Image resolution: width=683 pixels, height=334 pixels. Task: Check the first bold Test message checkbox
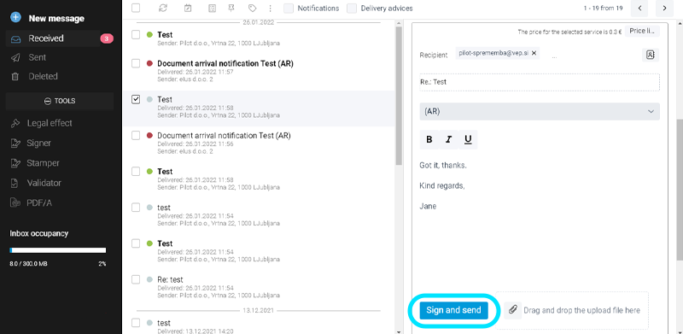pyautogui.click(x=136, y=34)
